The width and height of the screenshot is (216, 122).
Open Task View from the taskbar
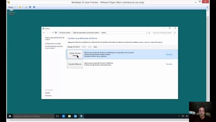pos(57,116)
